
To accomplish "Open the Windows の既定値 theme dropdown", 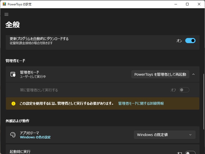I will 165,135.
